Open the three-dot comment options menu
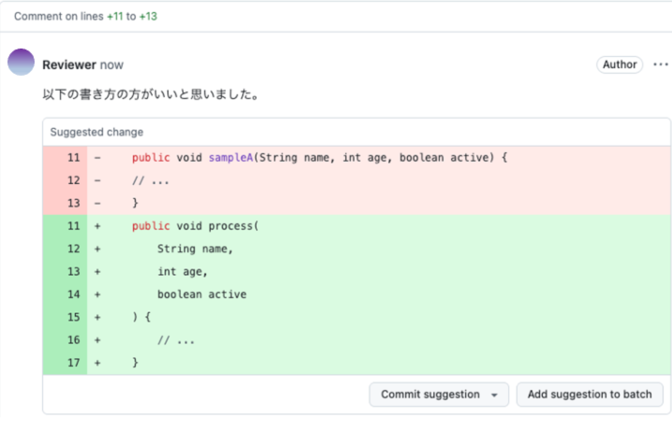 [x=660, y=65]
